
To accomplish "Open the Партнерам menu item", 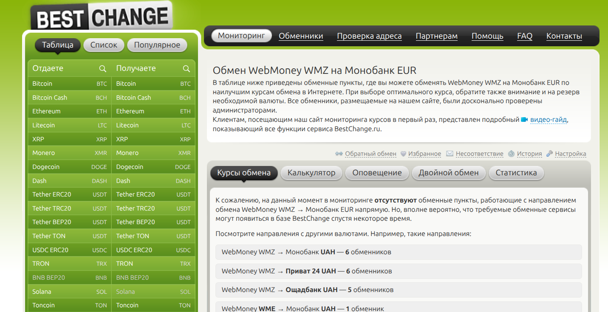I will pyautogui.click(x=437, y=36).
